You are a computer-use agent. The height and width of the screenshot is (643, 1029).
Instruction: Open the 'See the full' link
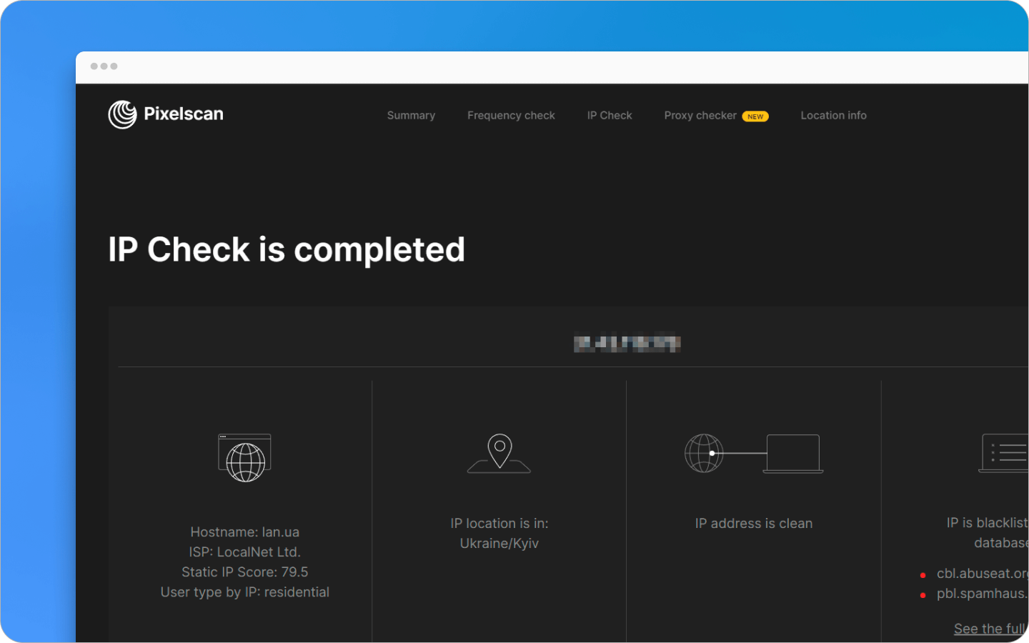pyautogui.click(x=990, y=629)
